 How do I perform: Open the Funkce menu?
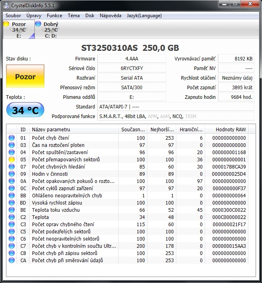coord(54,16)
